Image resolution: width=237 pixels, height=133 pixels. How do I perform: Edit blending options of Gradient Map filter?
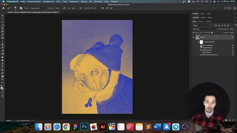[x=233, y=45]
